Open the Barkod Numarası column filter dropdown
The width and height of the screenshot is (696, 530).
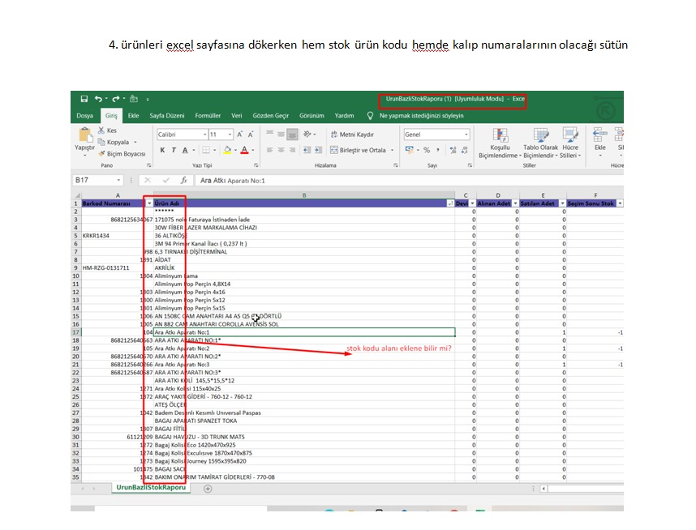pyautogui.click(x=148, y=203)
